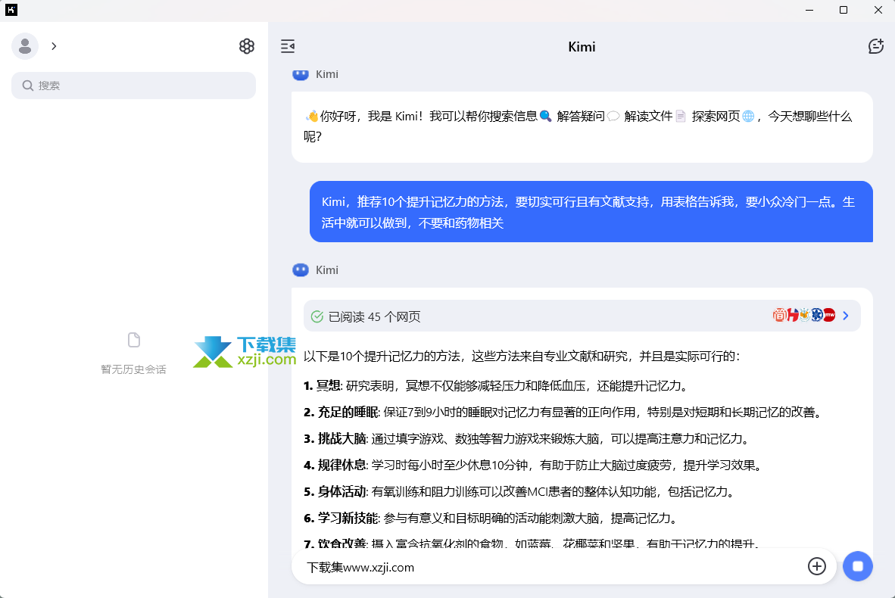The height and width of the screenshot is (598, 895).
Task: Click list item 5. 身体活动
Action: 520,492
